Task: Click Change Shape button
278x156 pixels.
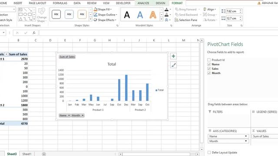Action: tap(42, 15)
